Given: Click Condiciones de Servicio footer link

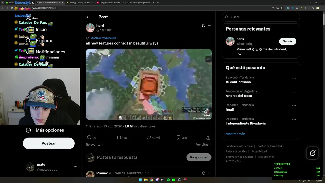Looking at the screenshot, I should (239, 146).
